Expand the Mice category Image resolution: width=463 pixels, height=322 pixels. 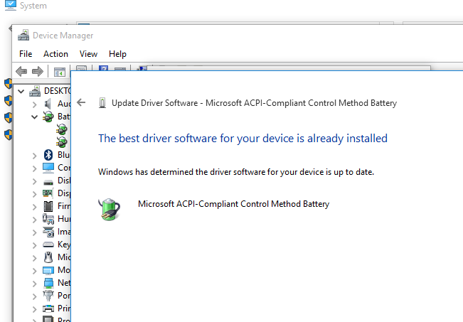pos(35,258)
